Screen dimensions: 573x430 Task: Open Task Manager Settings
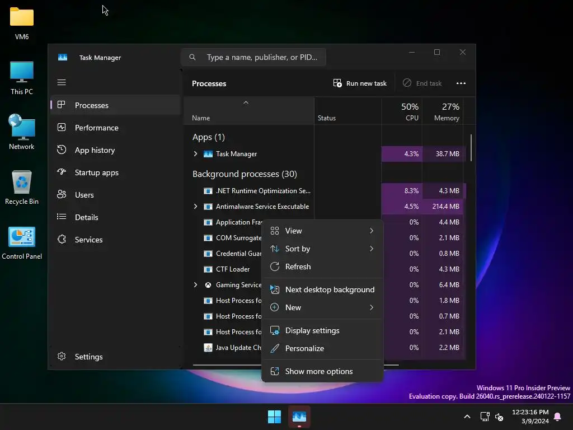coord(115,357)
